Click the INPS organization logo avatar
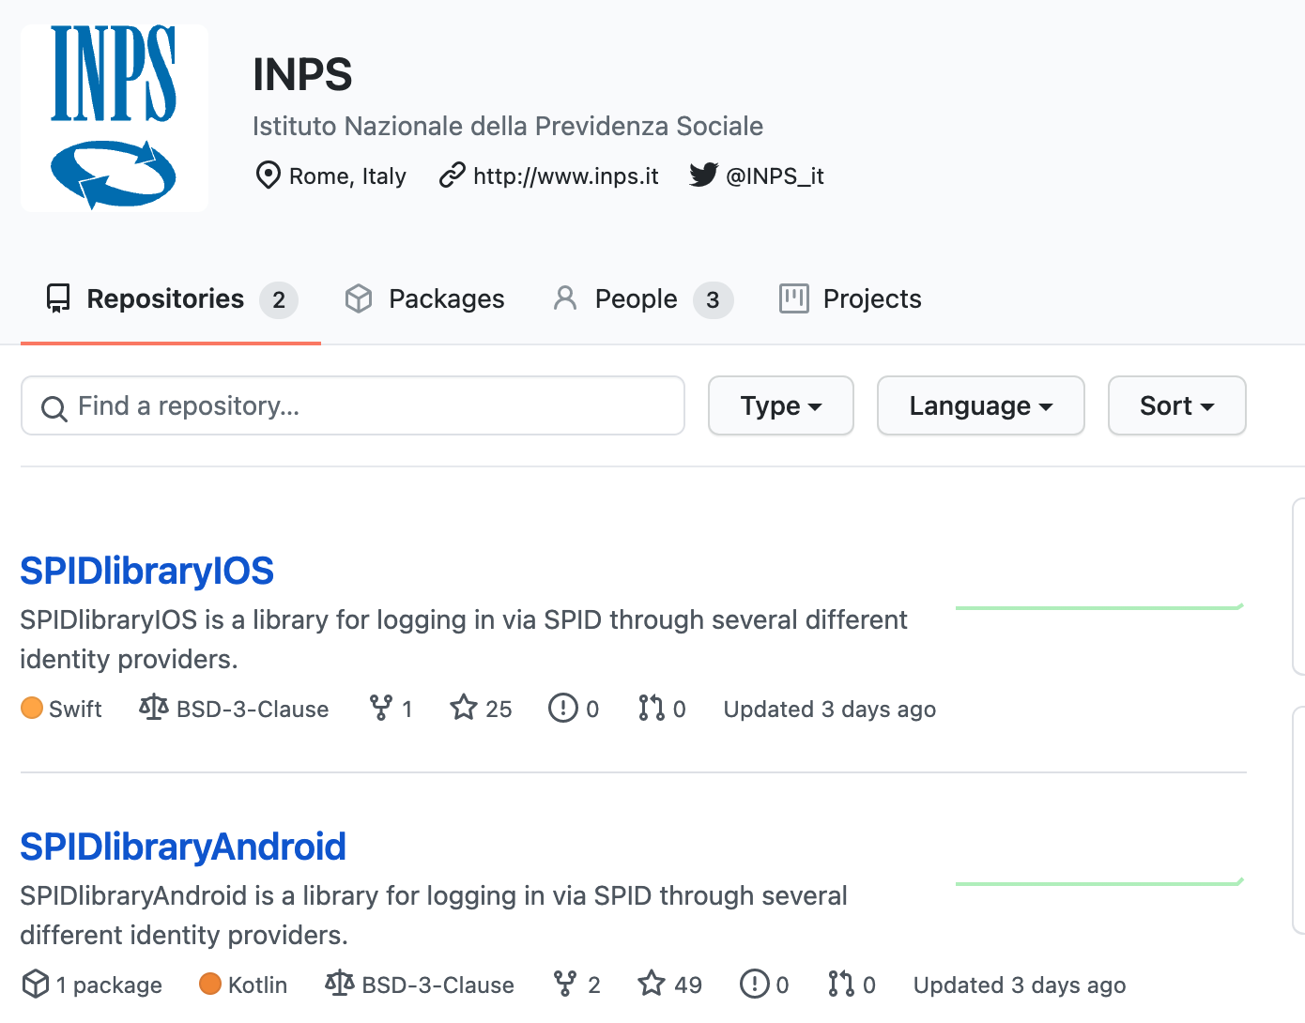 coord(115,117)
